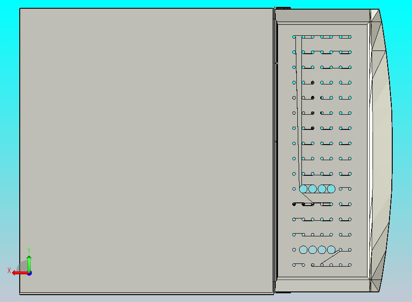This screenshot has height=302, width=412.
Task: Select the bottom beveled strip below the perforated panel
Action: (323, 285)
